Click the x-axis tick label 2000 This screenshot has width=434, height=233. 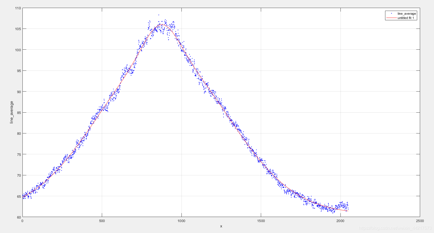tap(340, 221)
